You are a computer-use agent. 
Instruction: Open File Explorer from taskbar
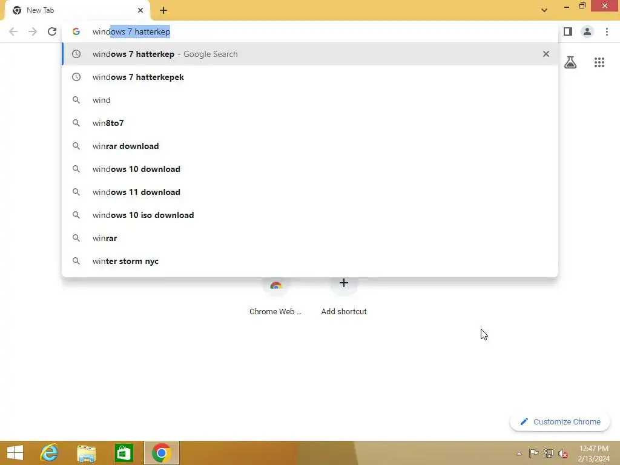tap(86, 453)
